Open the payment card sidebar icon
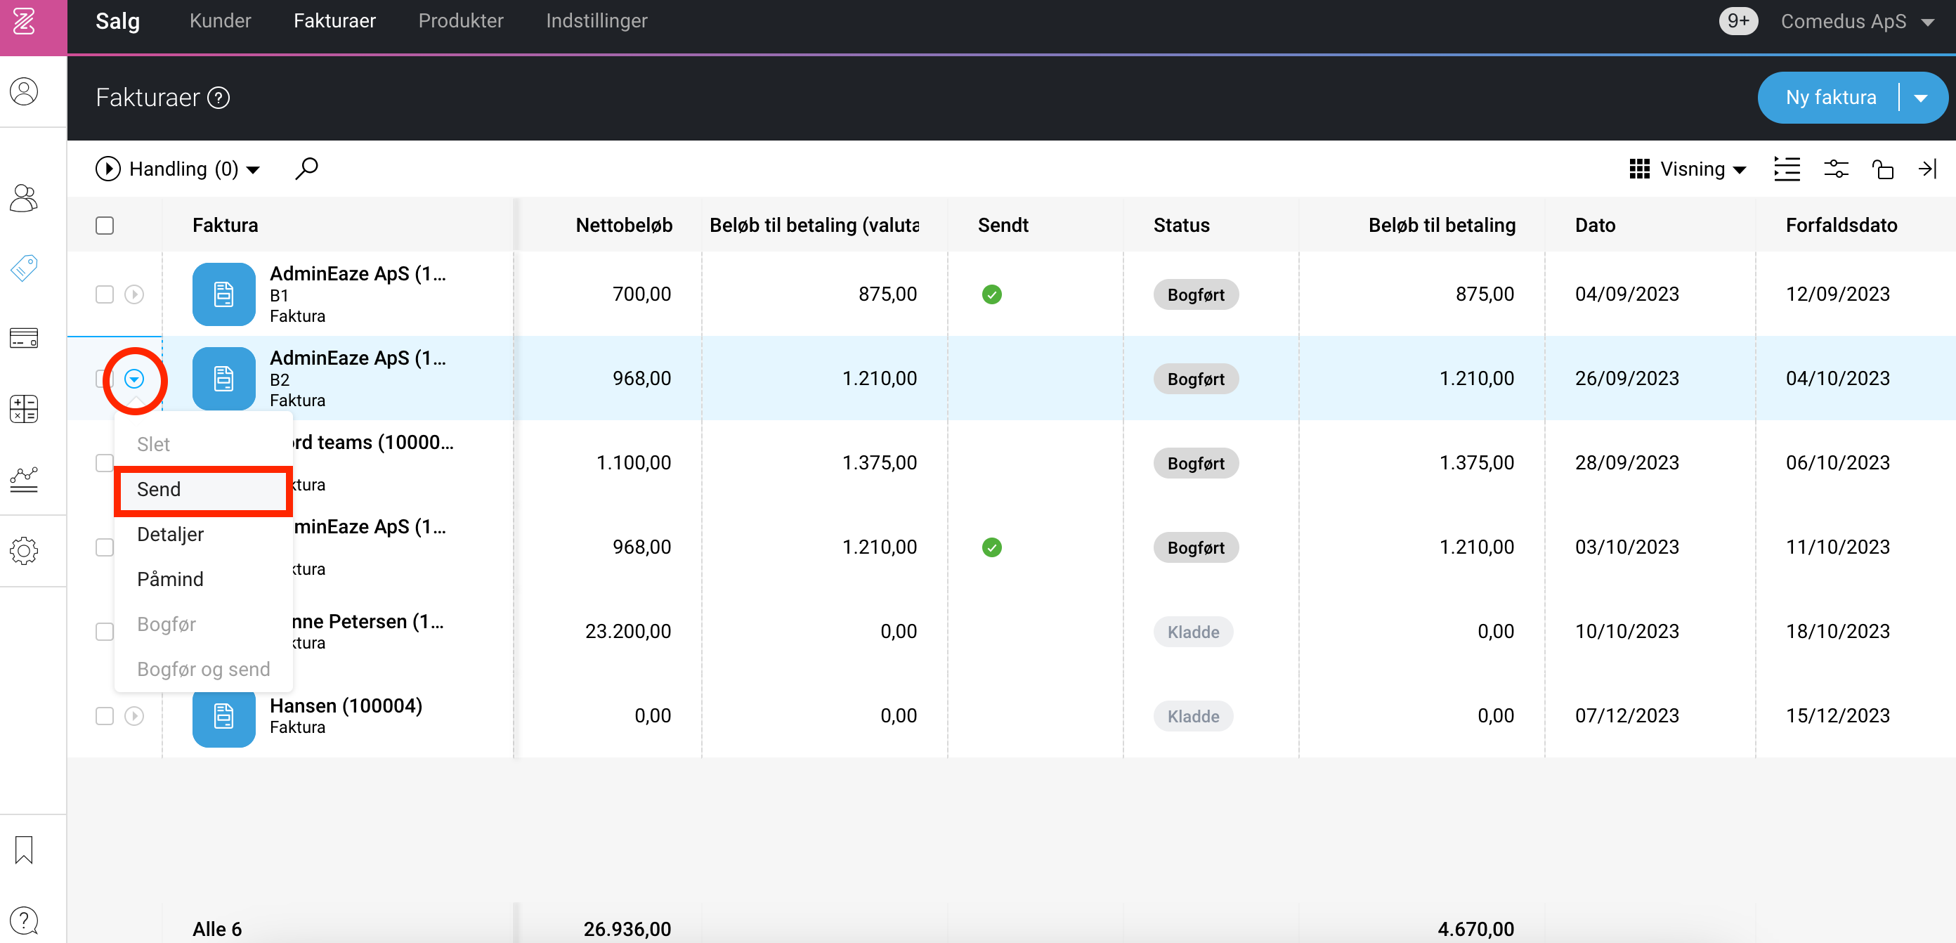1956x943 pixels. 25,338
